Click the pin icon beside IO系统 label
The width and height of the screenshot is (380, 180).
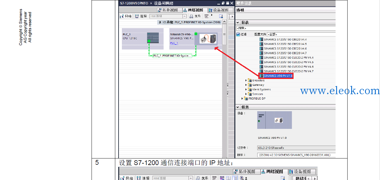click(x=160, y=22)
